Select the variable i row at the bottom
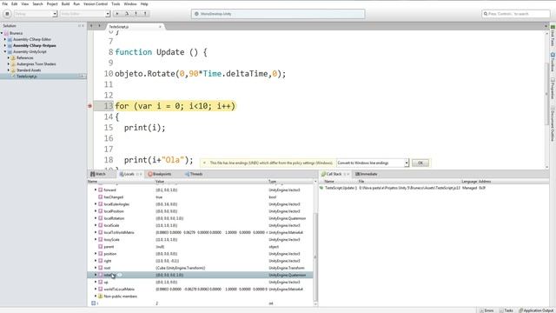The image size is (556, 313). (200, 303)
